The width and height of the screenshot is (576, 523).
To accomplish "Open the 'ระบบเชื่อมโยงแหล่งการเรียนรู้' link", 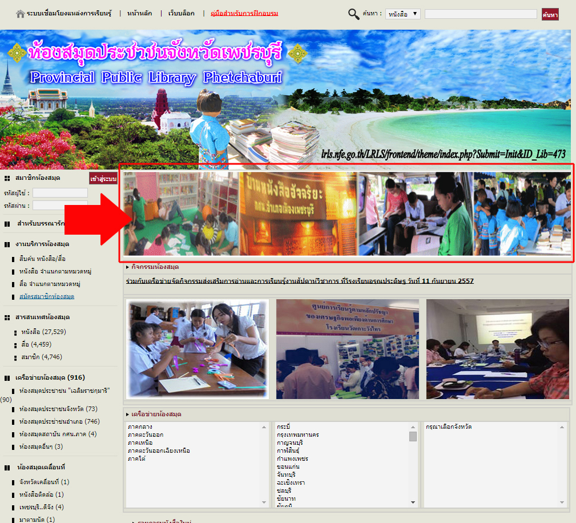I will pos(69,14).
